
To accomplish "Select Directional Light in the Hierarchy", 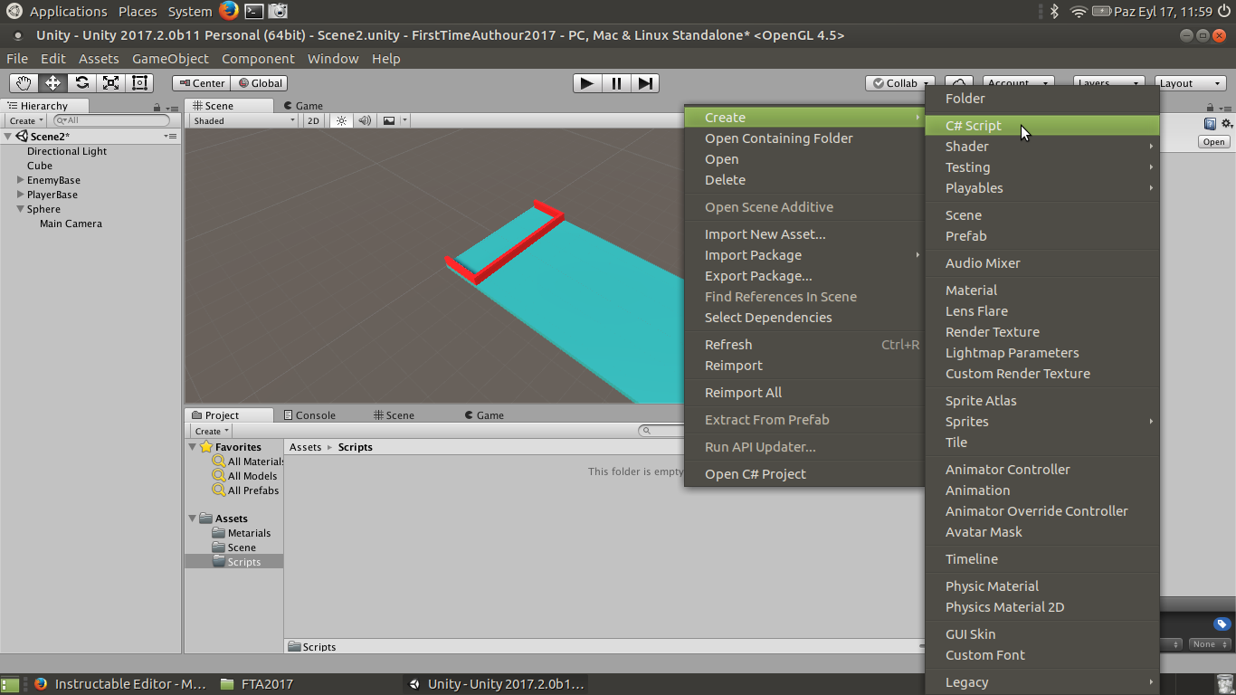I will point(67,151).
